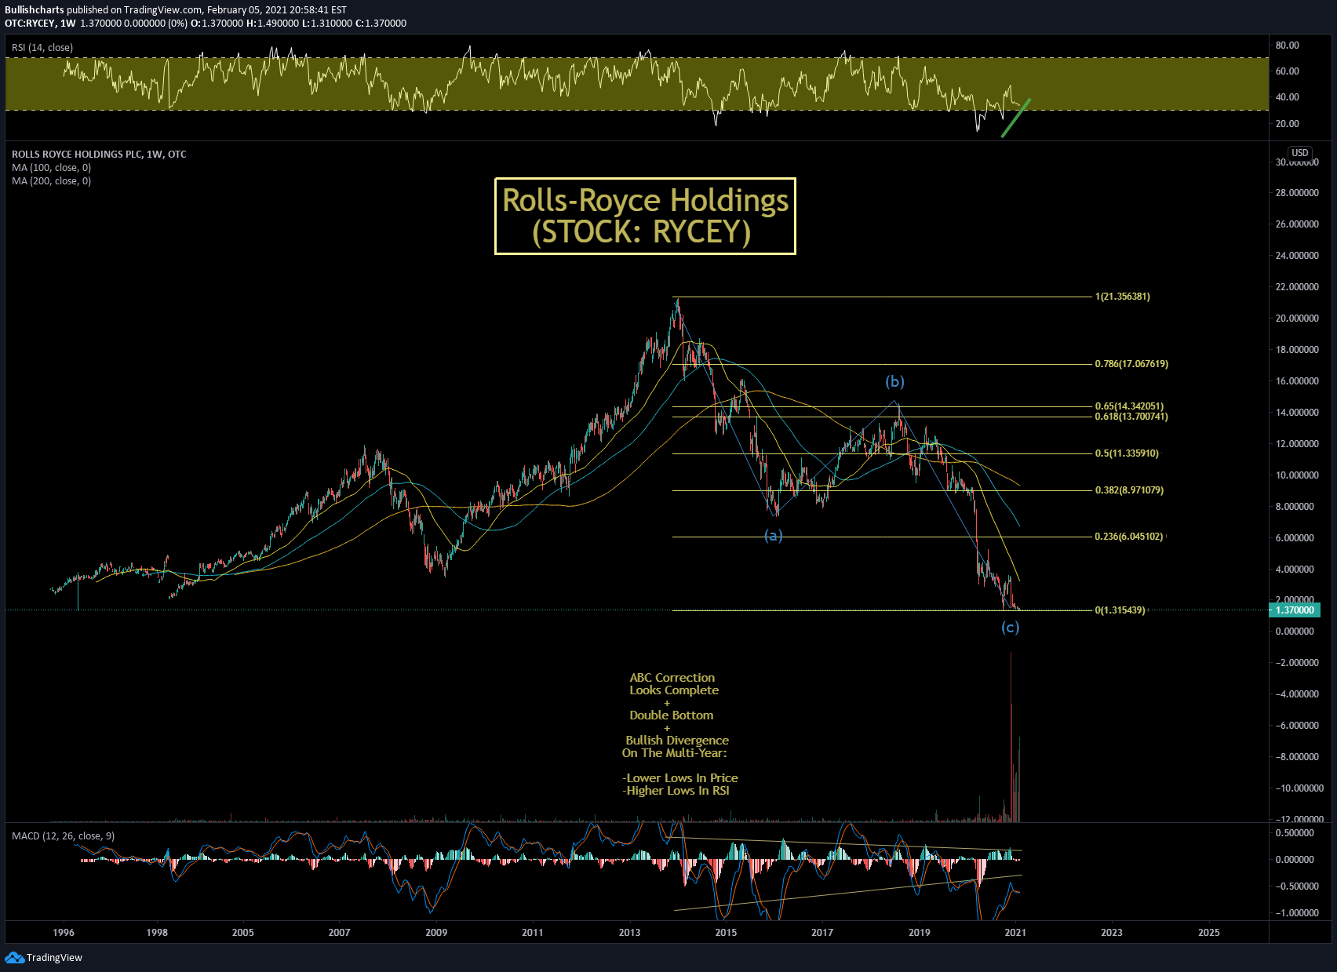Click the ROLLS ROYCE HOLDINGS PLC chart legend
1337x972 pixels.
(x=99, y=155)
